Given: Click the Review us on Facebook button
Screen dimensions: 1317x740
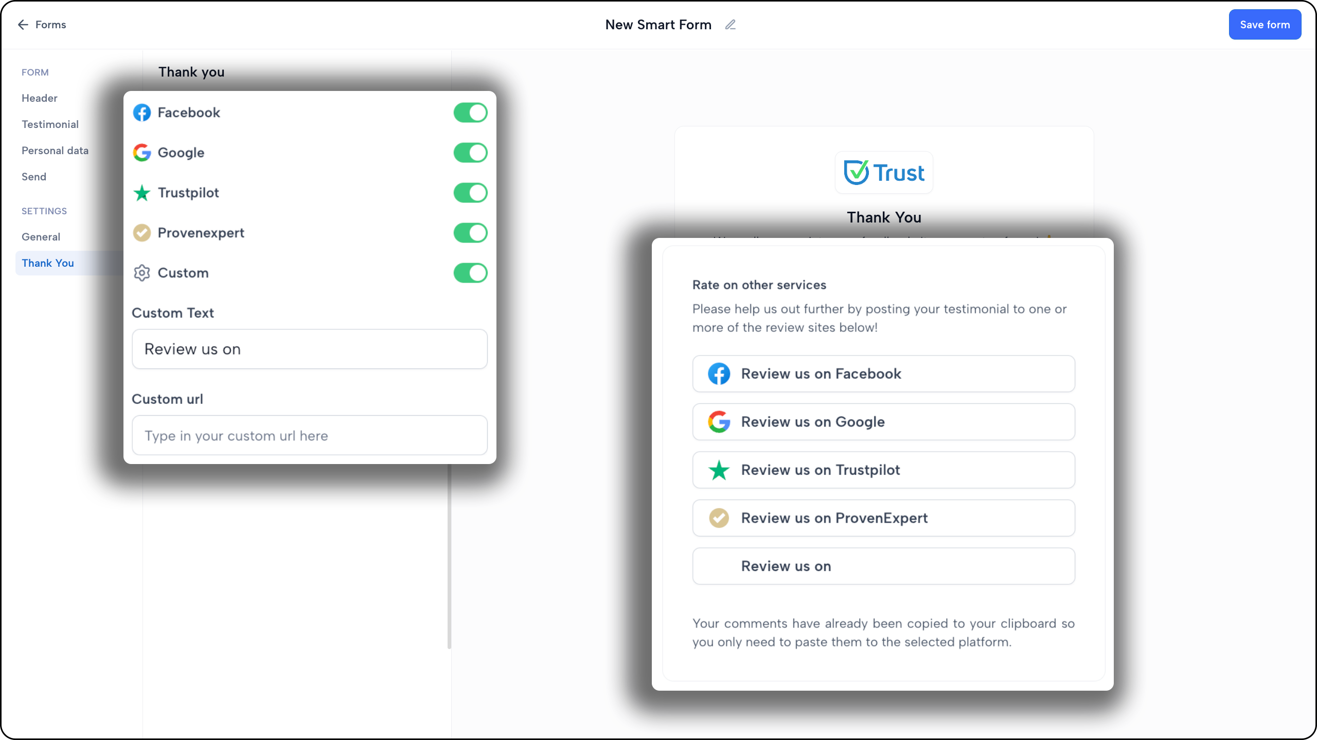Looking at the screenshot, I should click(884, 374).
